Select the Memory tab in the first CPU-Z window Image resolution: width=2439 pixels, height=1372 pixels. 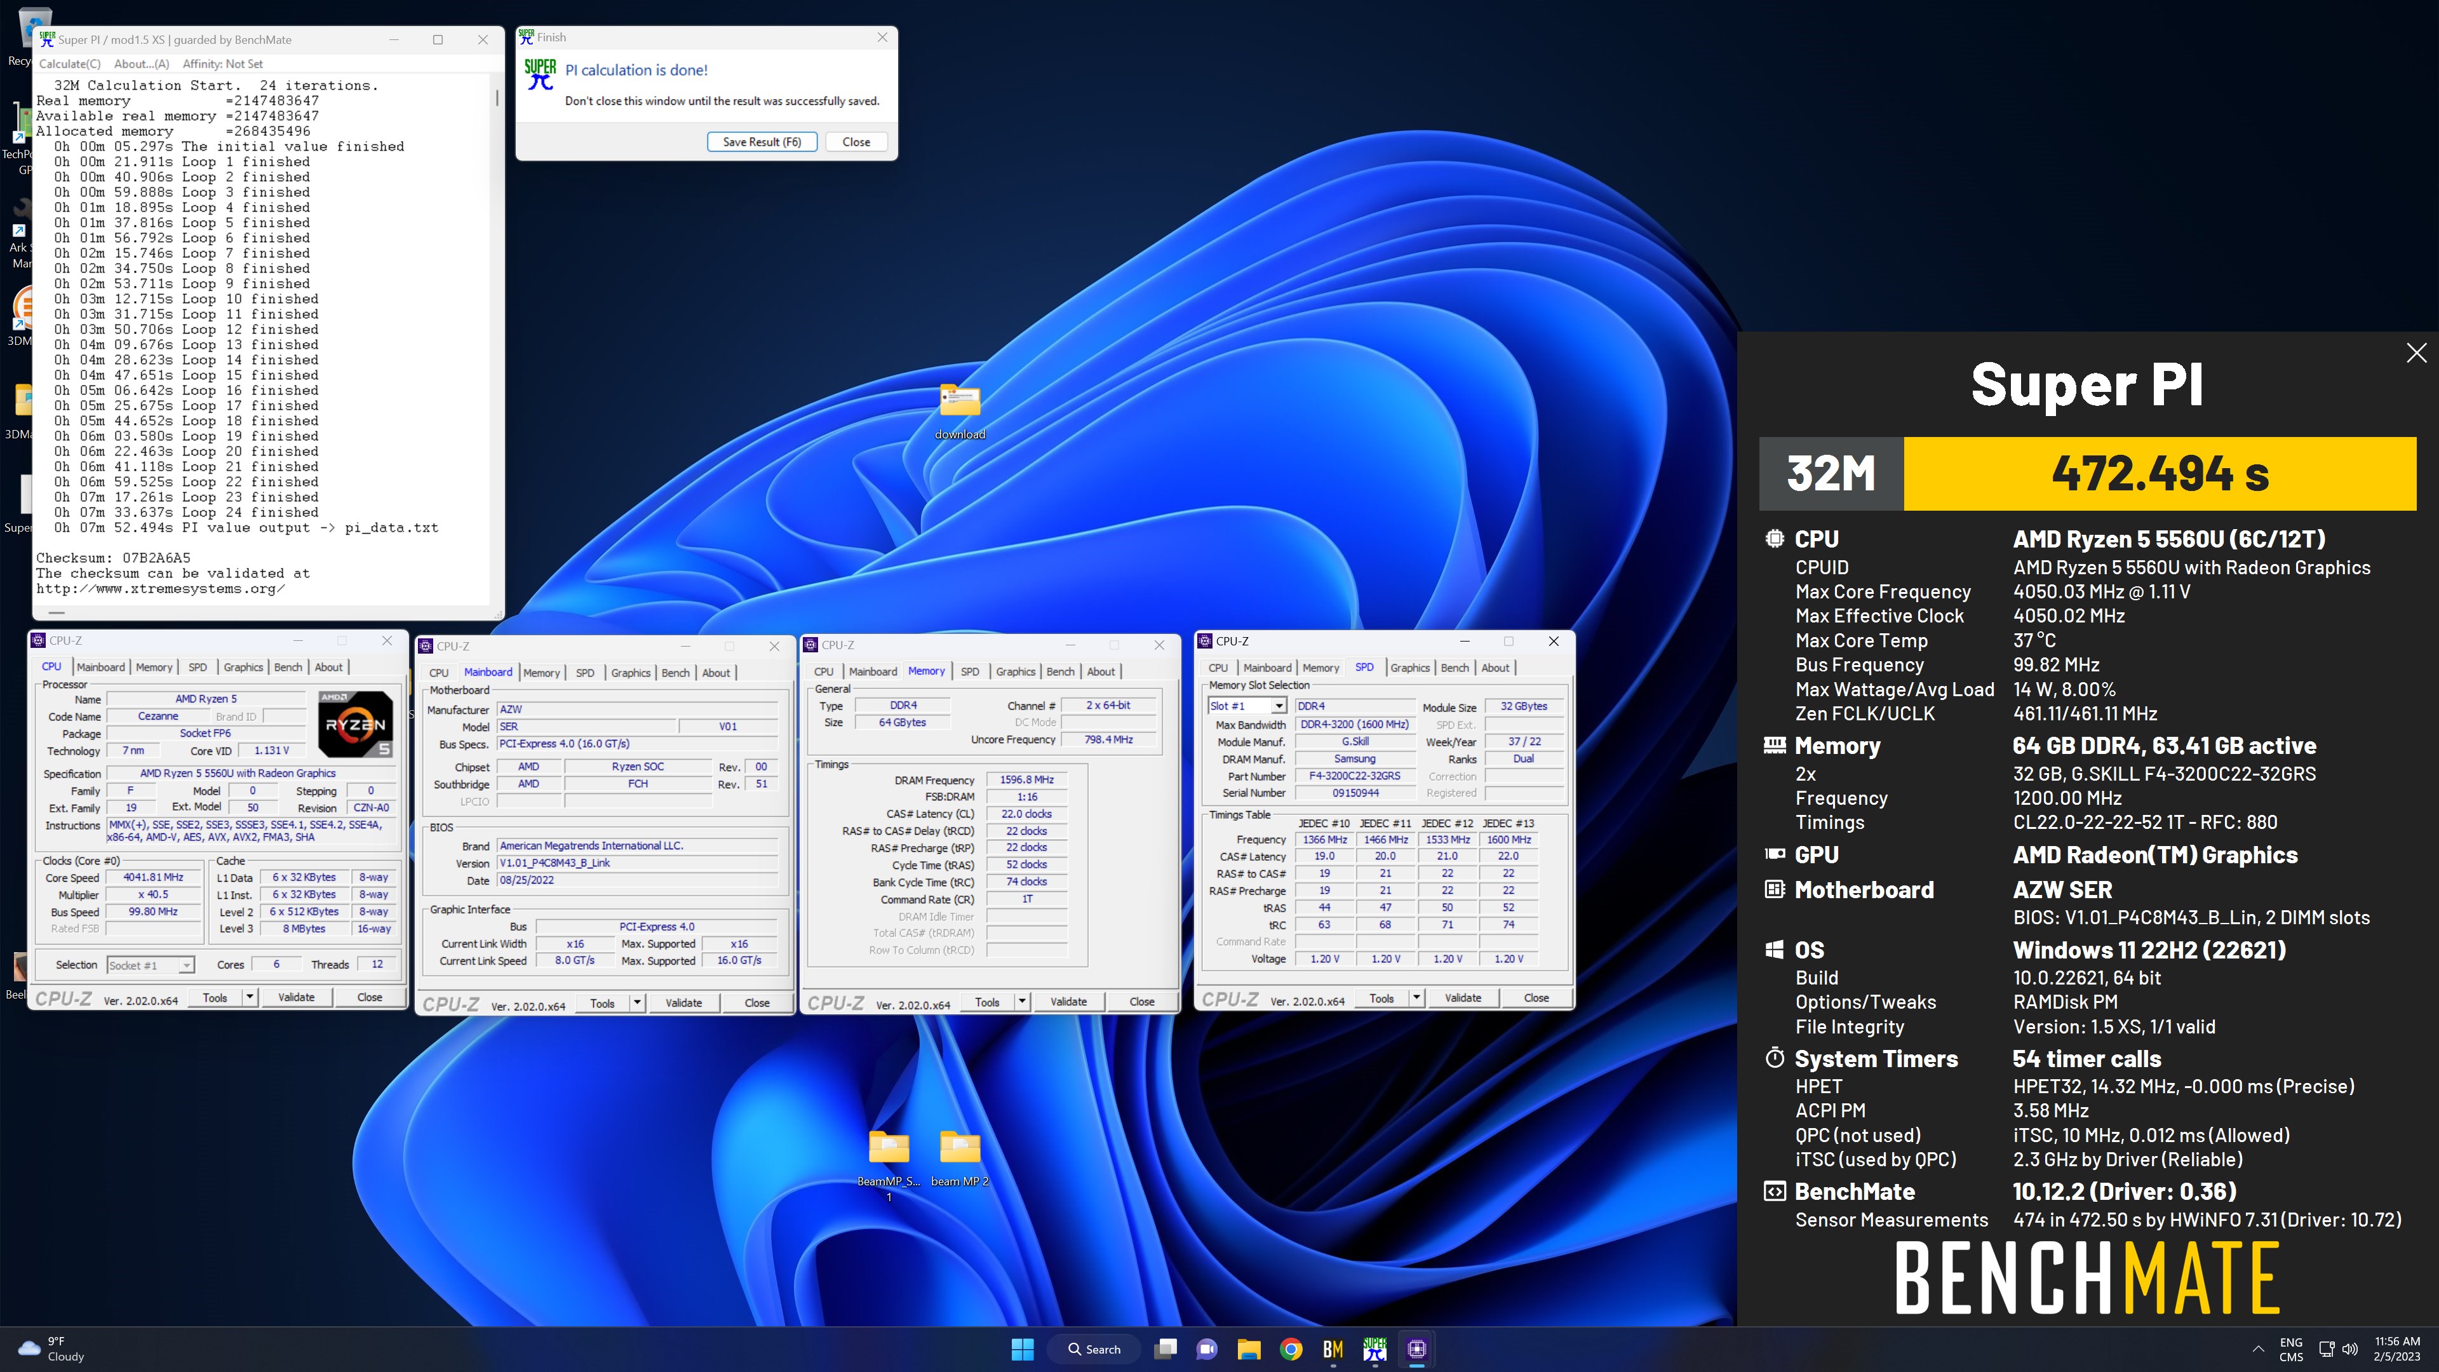(x=153, y=668)
